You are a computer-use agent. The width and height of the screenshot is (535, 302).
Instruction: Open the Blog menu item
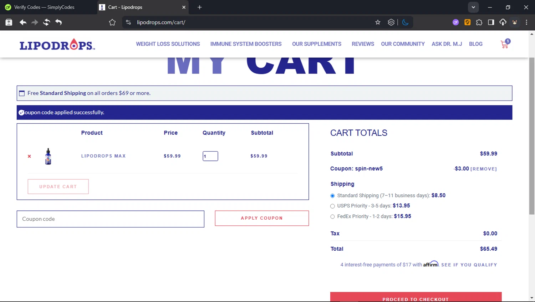click(475, 44)
